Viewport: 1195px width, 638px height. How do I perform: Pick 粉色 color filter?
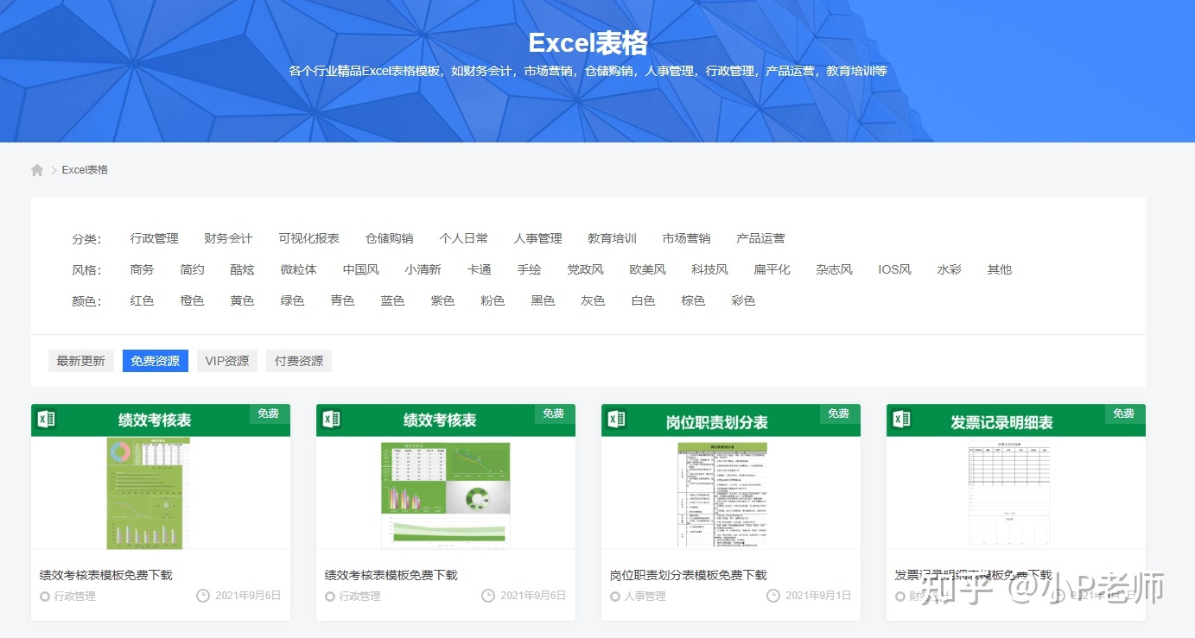point(493,300)
